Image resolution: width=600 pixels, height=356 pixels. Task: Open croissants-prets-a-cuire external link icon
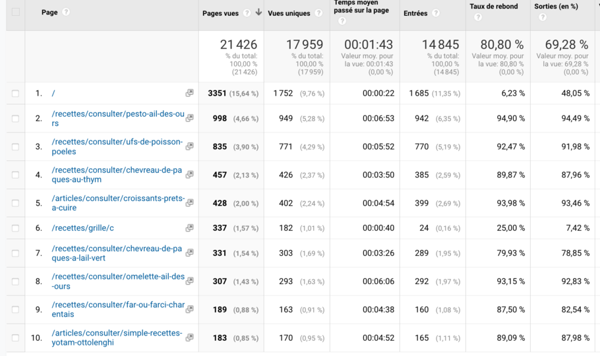189,203
